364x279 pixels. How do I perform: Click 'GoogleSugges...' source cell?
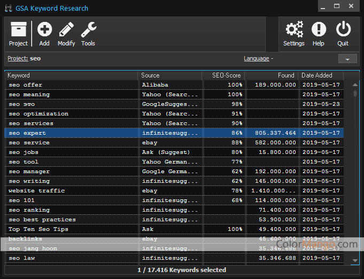[171, 104]
